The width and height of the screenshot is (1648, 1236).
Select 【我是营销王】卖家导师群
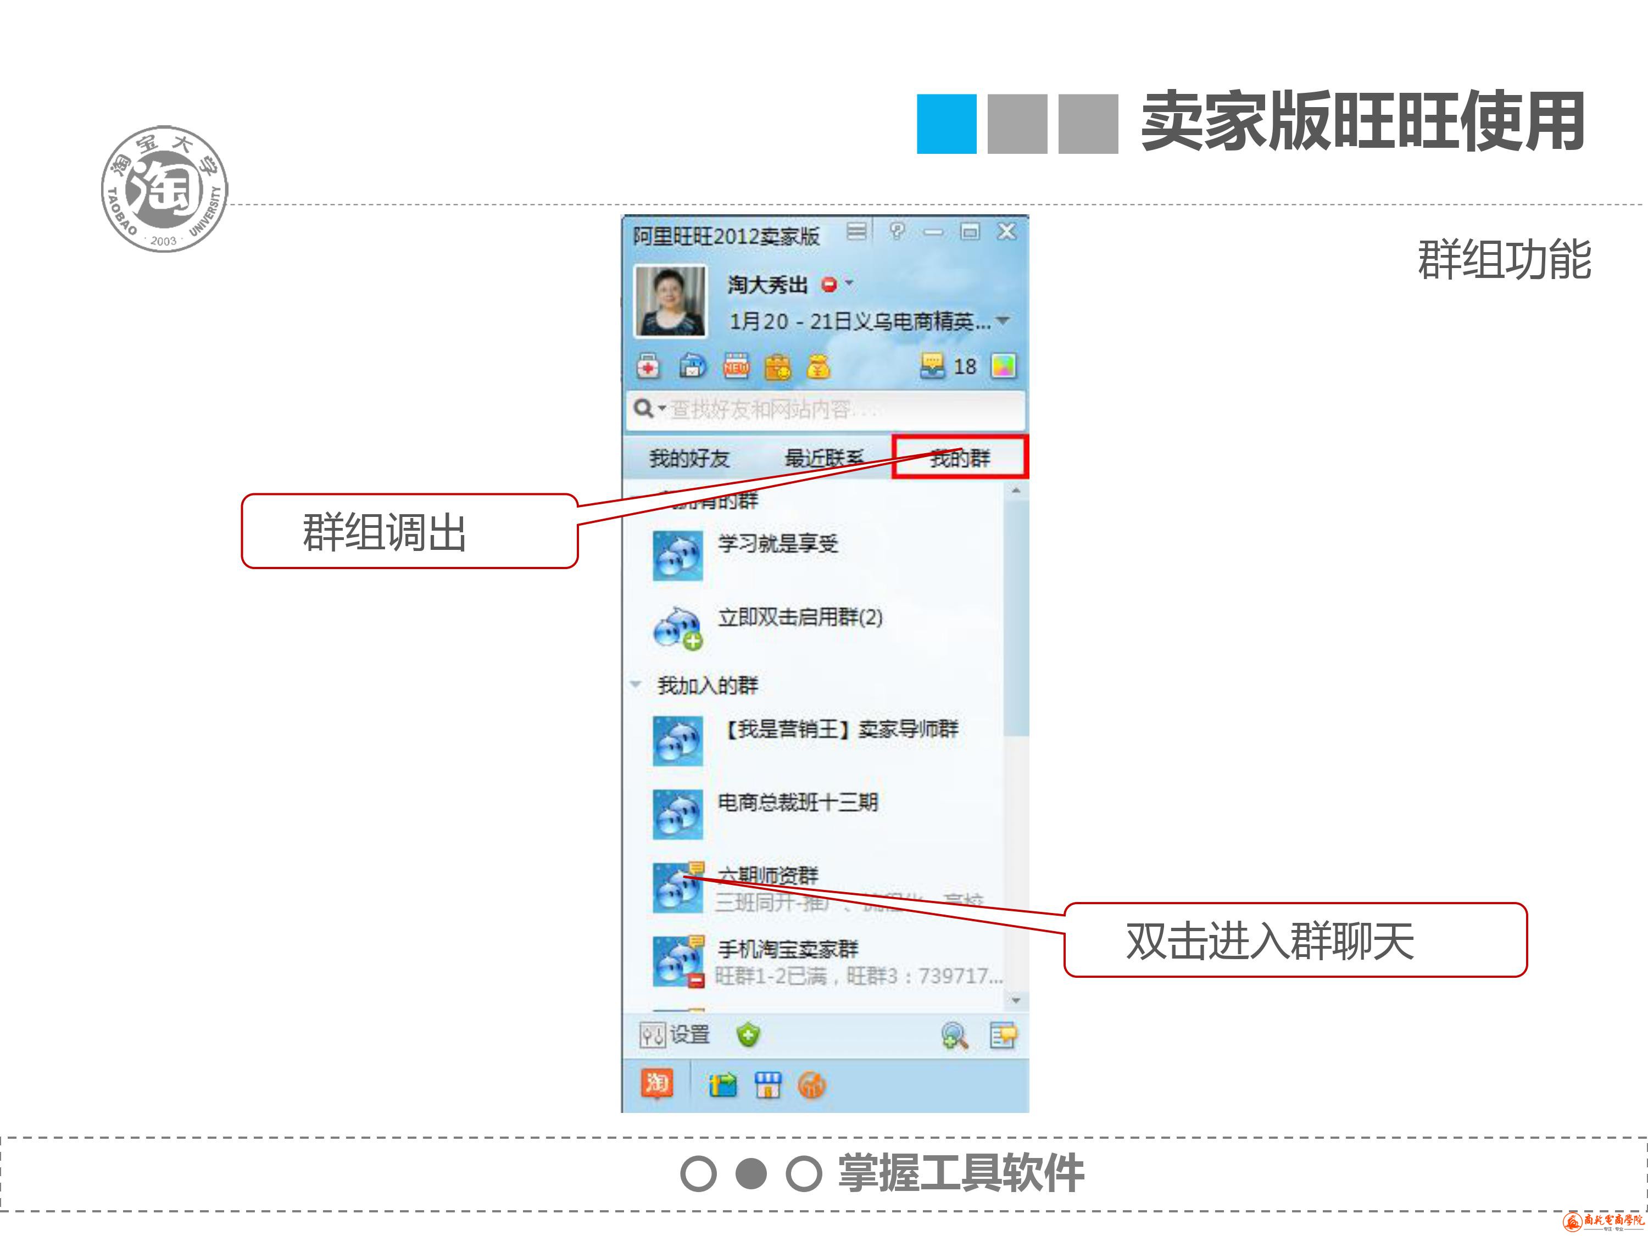tap(814, 740)
